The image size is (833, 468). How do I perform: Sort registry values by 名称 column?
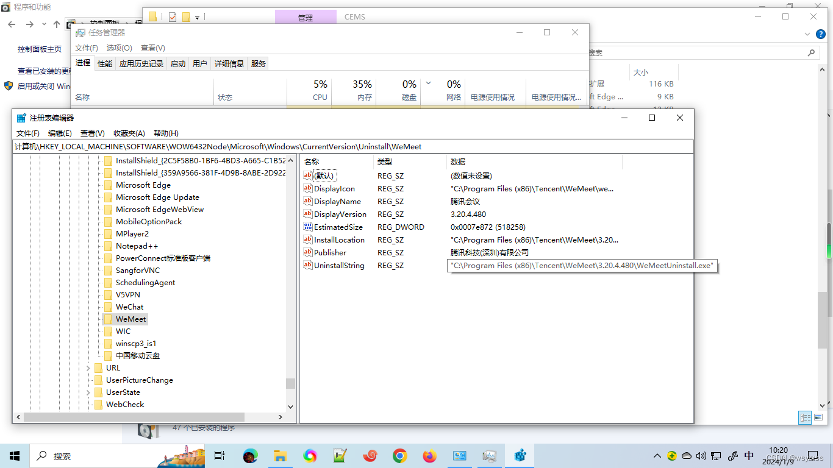pos(337,161)
